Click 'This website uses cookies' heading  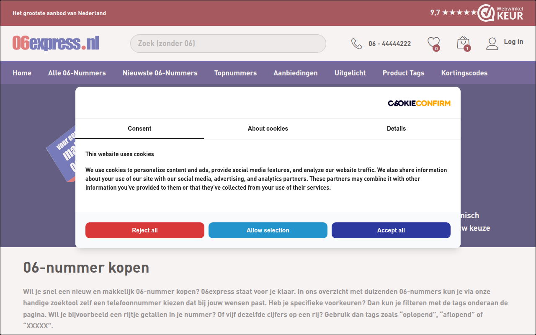tap(120, 154)
